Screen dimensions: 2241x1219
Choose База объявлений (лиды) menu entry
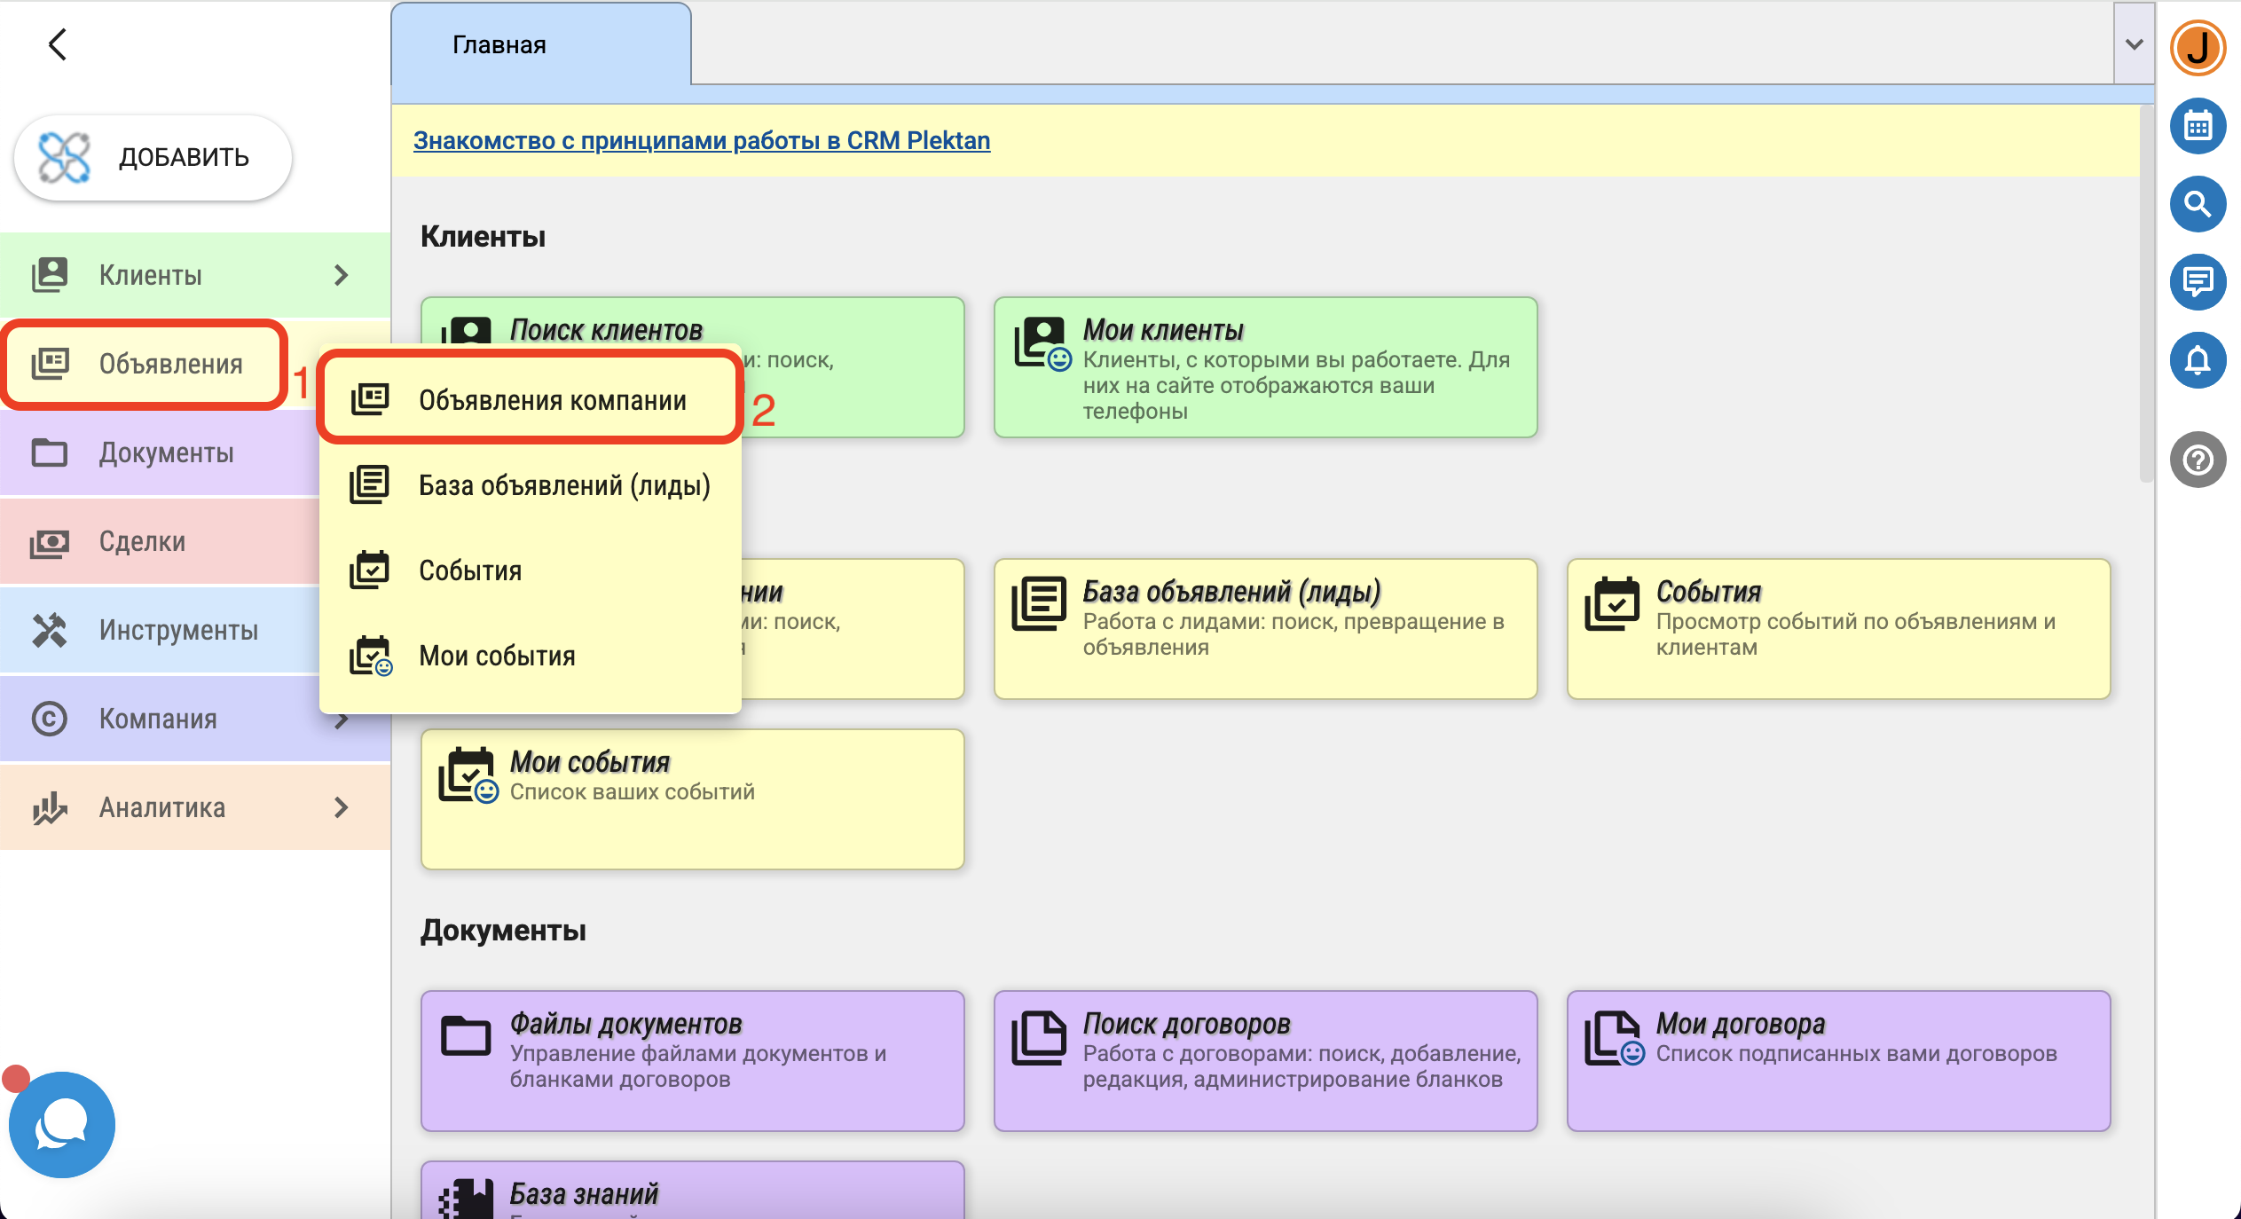[x=564, y=485]
